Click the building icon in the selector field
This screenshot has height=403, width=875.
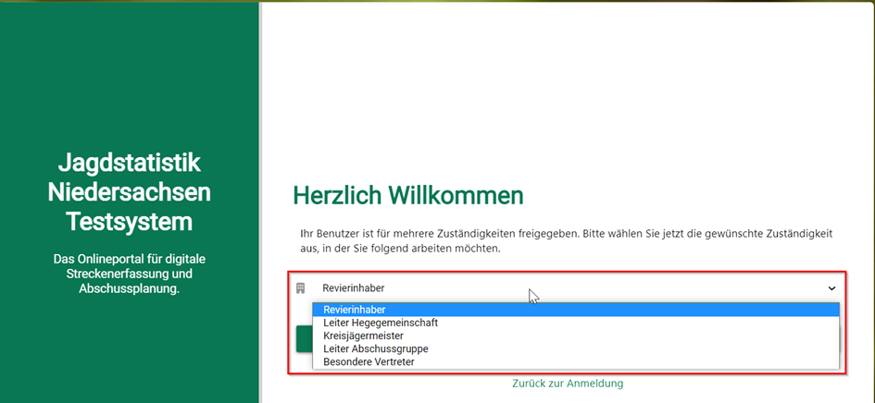point(300,288)
